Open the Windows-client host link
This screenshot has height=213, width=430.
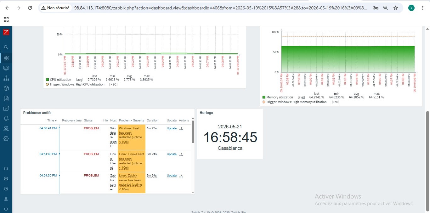(113, 137)
